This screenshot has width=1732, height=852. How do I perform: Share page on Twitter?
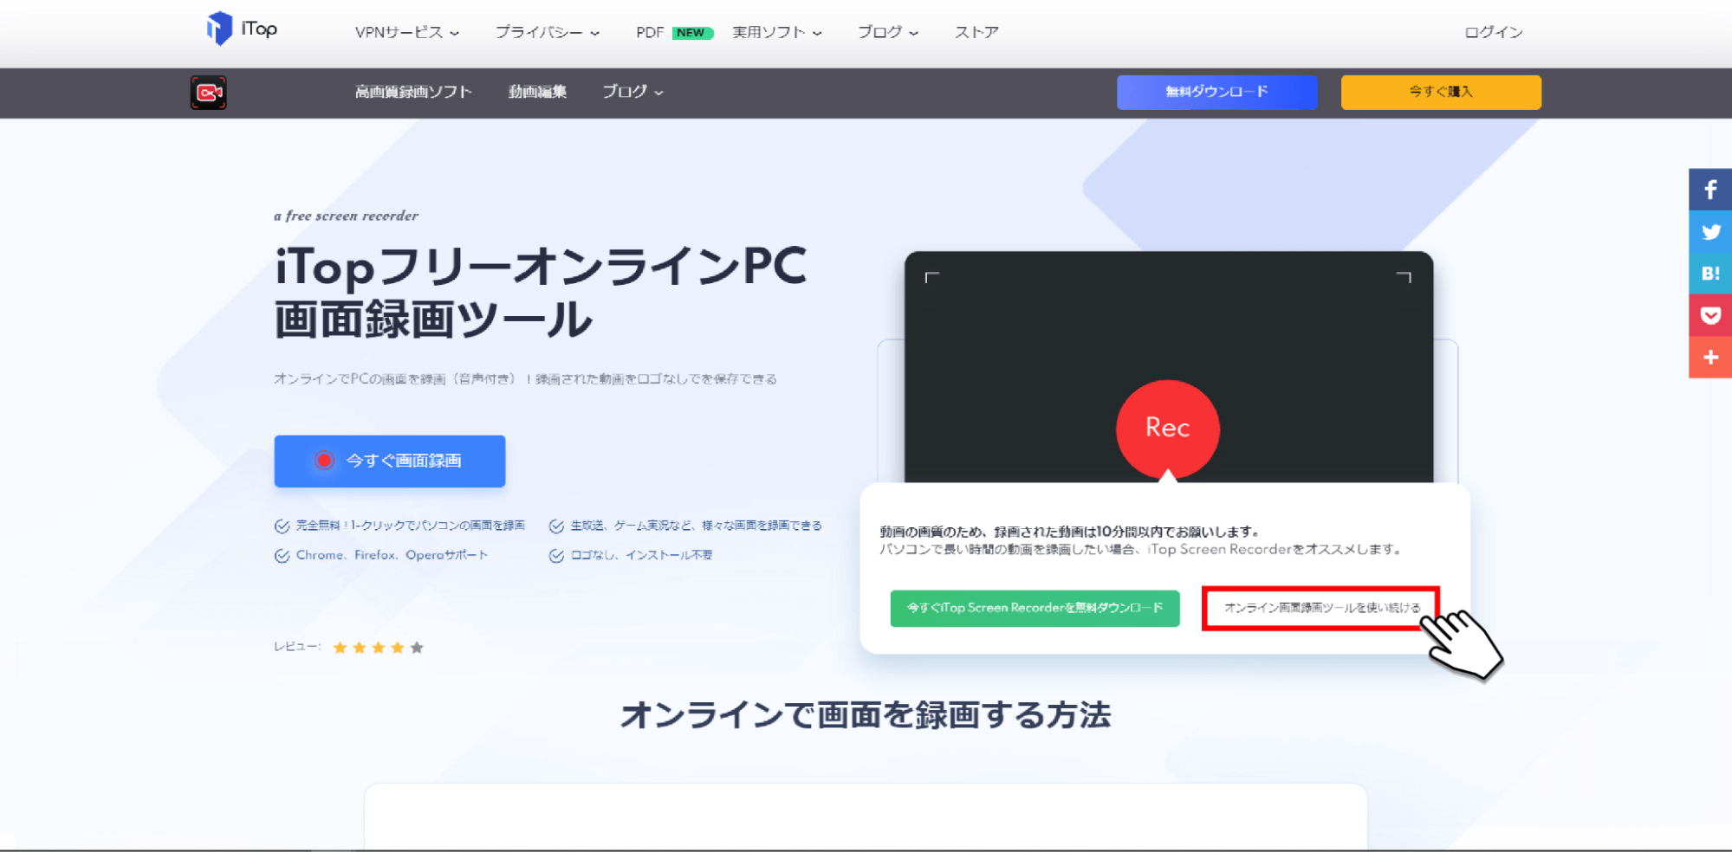pos(1710,232)
